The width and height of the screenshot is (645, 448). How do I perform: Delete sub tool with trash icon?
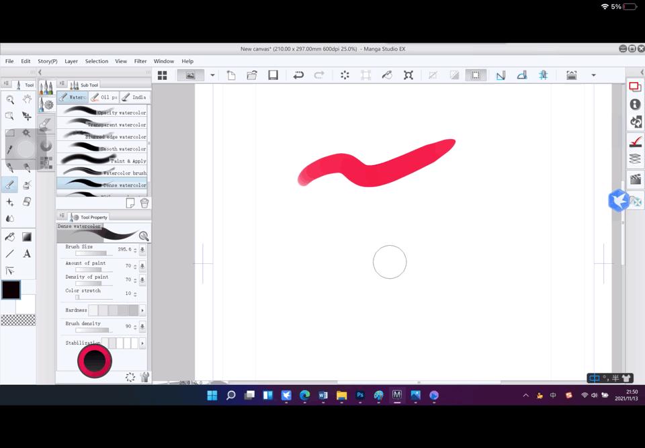[x=144, y=203]
